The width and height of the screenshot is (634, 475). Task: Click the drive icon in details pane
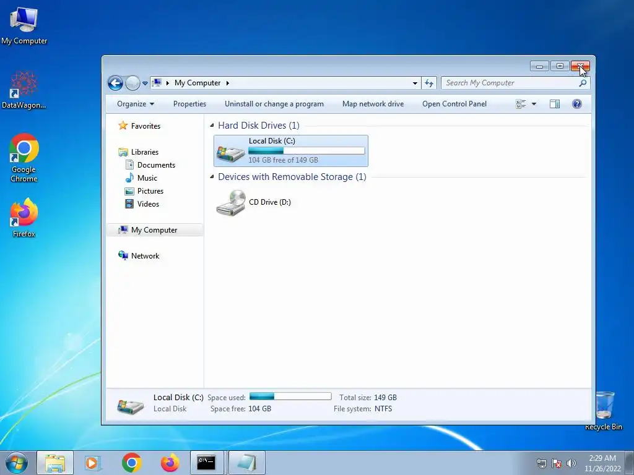(130, 406)
